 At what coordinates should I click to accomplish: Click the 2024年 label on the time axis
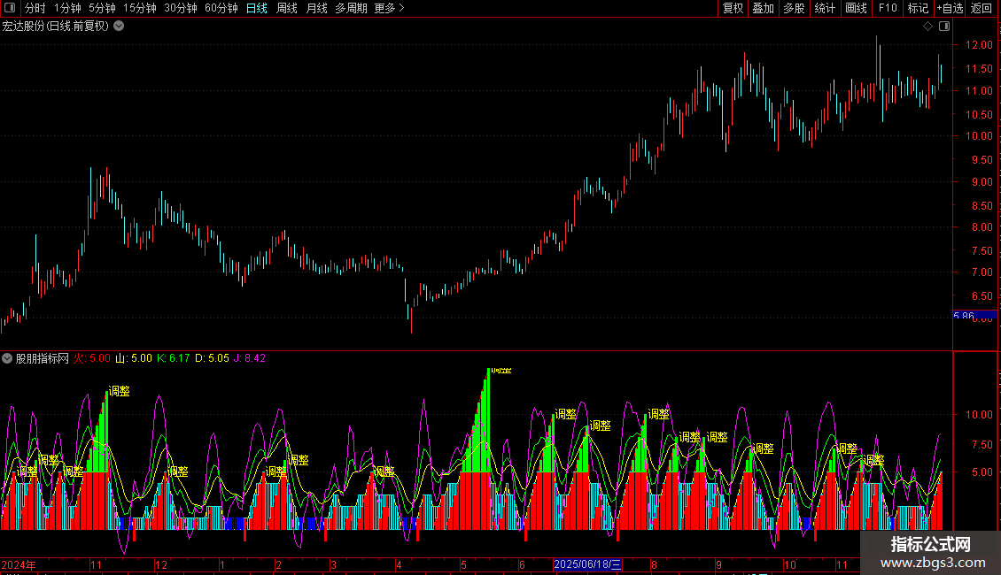19,564
